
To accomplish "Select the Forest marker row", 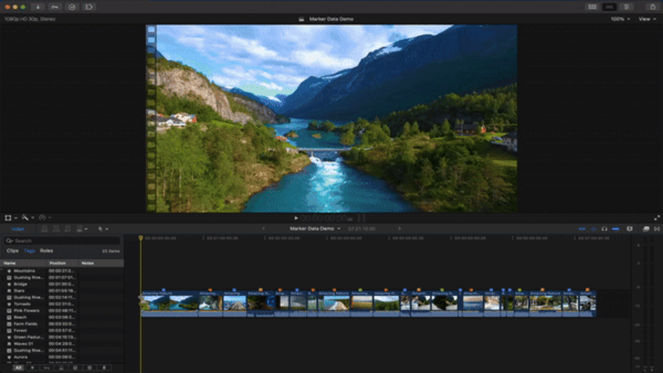I will click(61, 330).
